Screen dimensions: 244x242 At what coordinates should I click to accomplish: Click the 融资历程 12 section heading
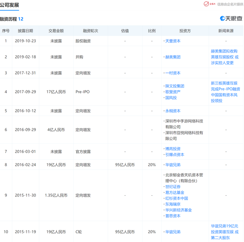pyautogui.click(x=12, y=19)
